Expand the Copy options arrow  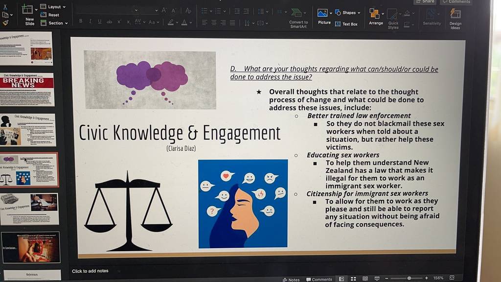(x=12, y=15)
